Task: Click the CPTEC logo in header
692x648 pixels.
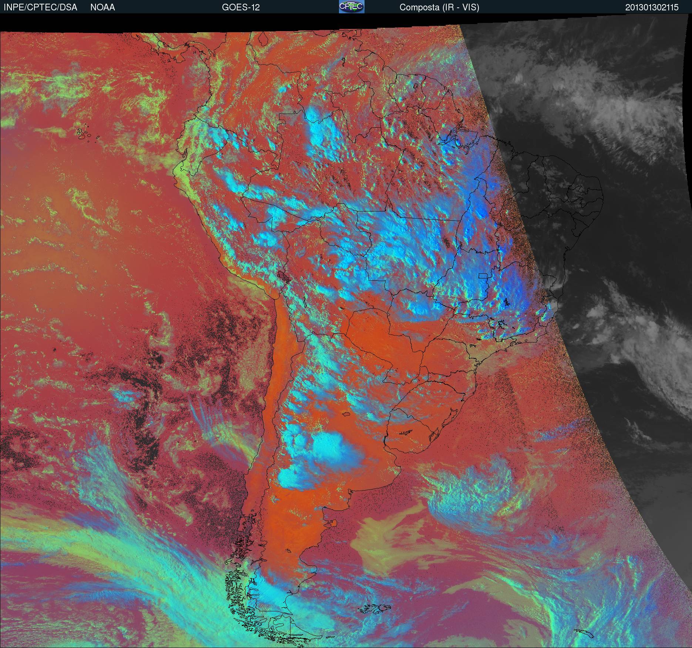Action: coord(351,7)
